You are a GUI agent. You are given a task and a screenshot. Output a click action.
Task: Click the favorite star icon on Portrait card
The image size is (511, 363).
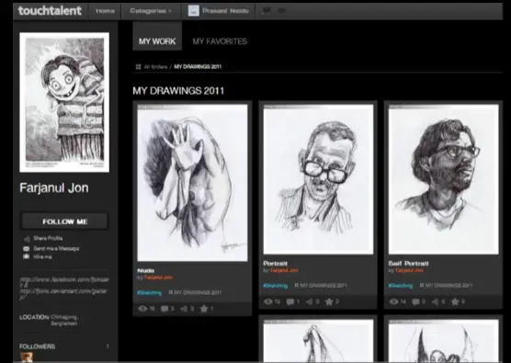click(x=329, y=301)
